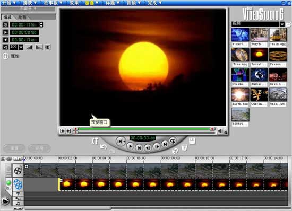Viewport: 292px width, 211px height.
Task: Open the clip volume level dropdown
Action: coord(21,47)
